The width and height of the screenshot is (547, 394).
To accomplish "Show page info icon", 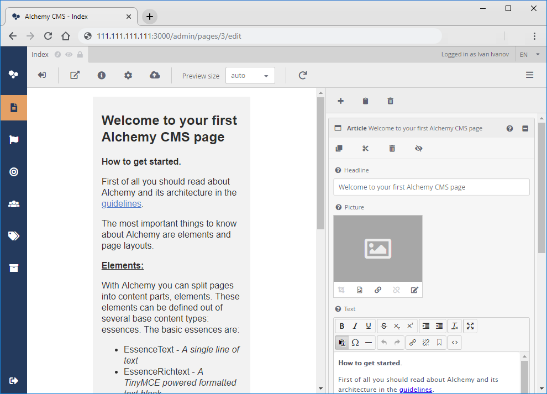I will pyautogui.click(x=102, y=75).
